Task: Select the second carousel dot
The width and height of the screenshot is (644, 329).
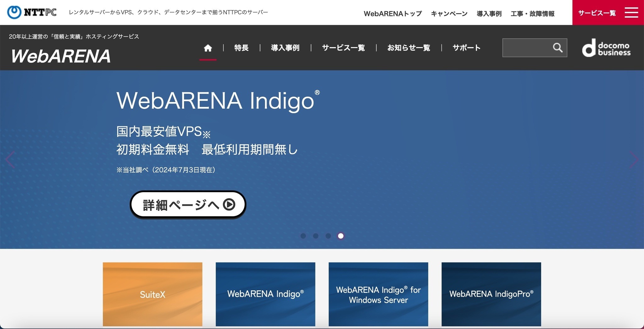Action: pos(316,236)
